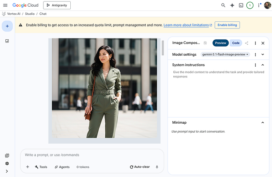The width and height of the screenshot is (272, 177).
Task: Expand the Model settings section chevron
Action: click(263, 54)
